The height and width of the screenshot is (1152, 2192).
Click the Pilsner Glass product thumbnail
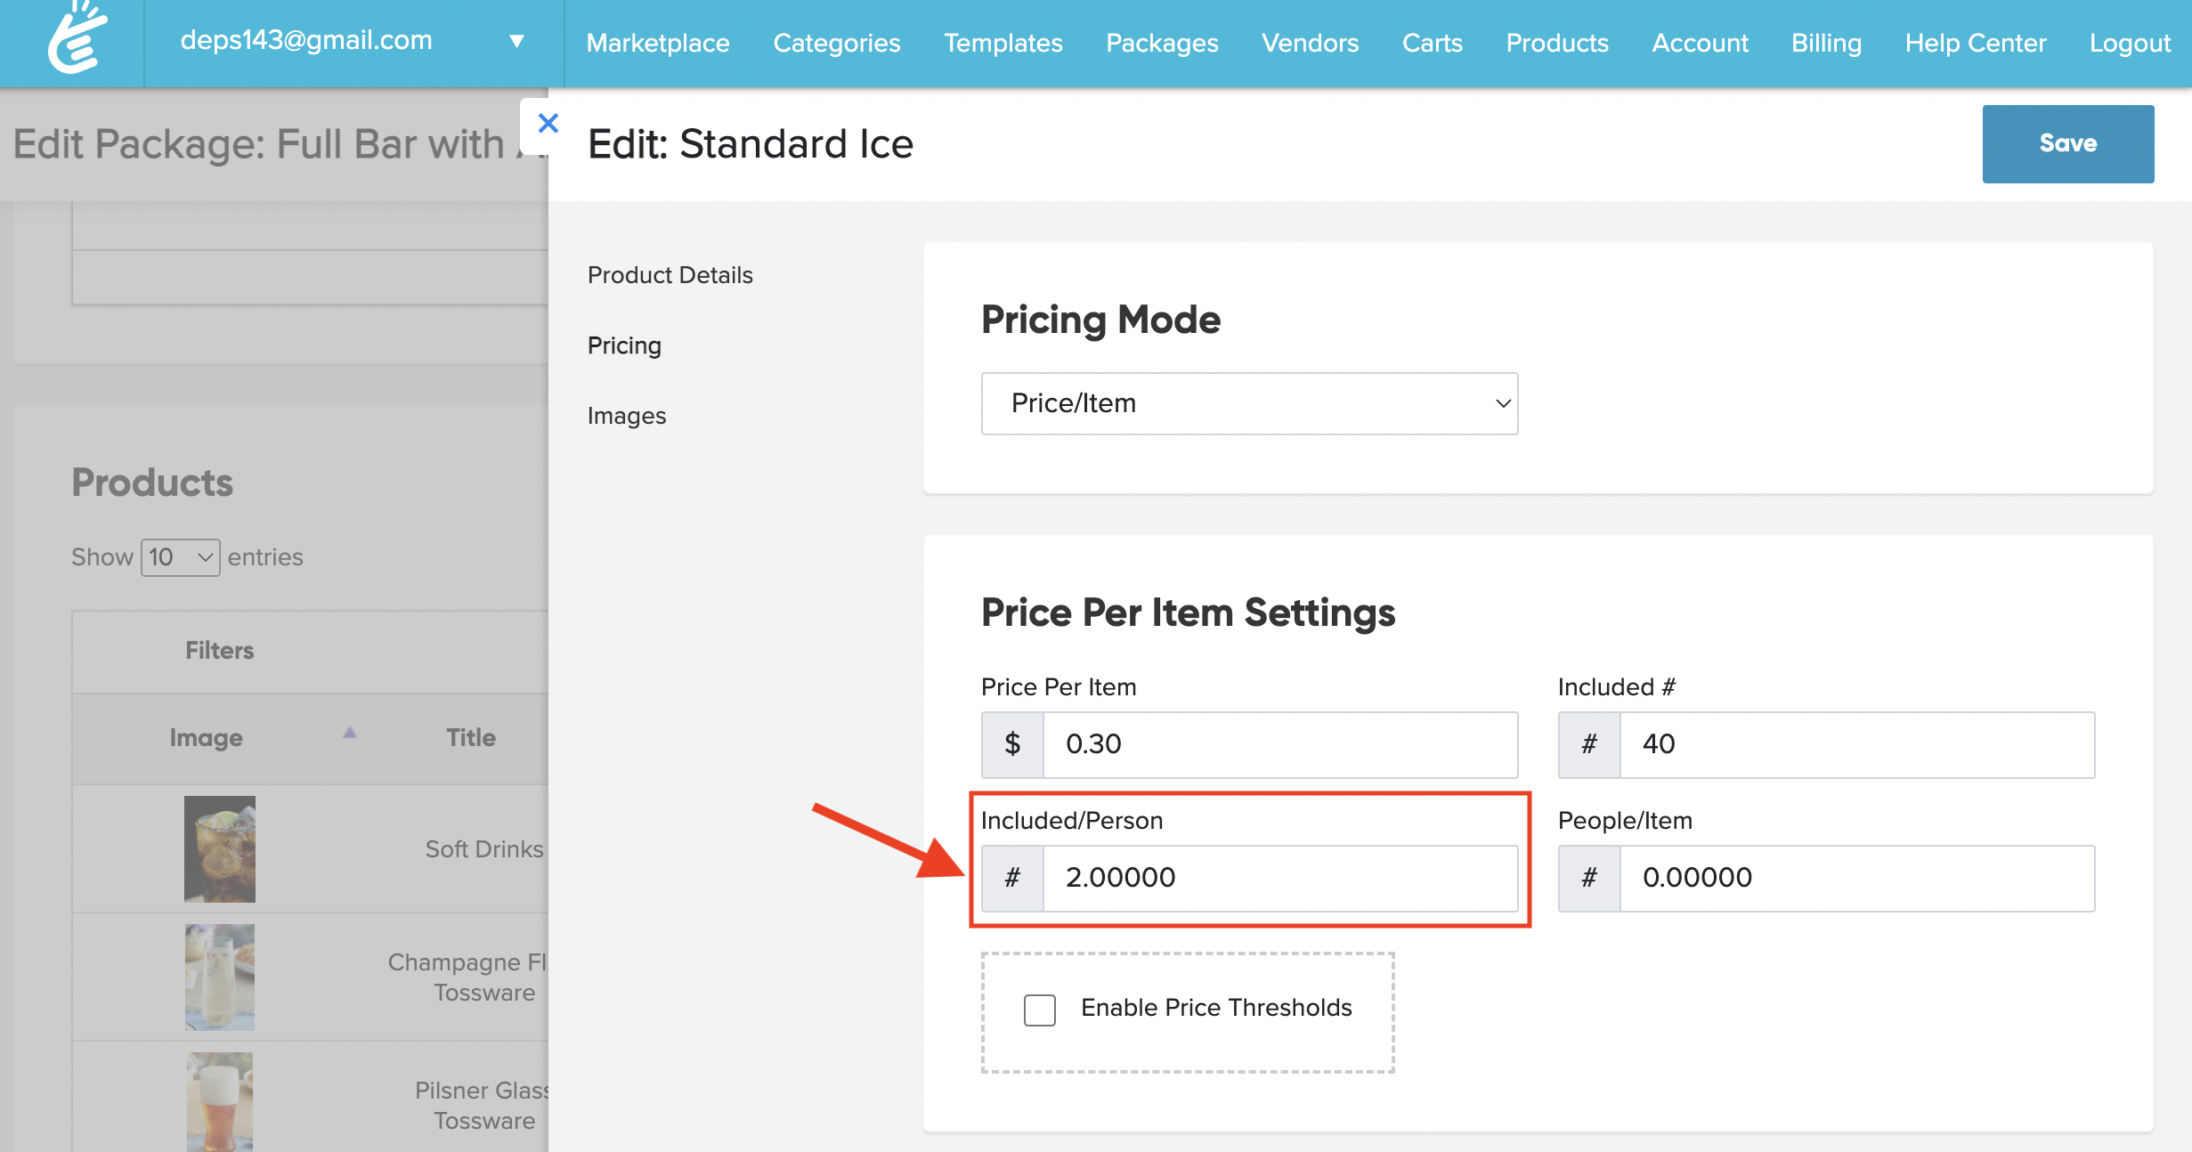coord(219,1101)
